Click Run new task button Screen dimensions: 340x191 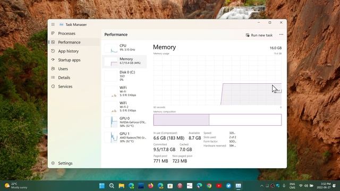259,35
